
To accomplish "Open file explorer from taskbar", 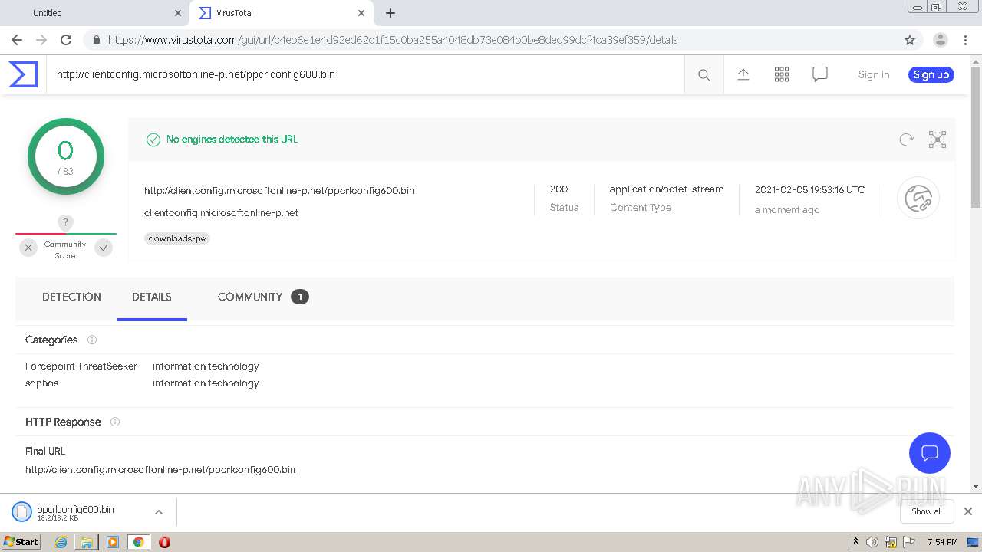I will [87, 542].
